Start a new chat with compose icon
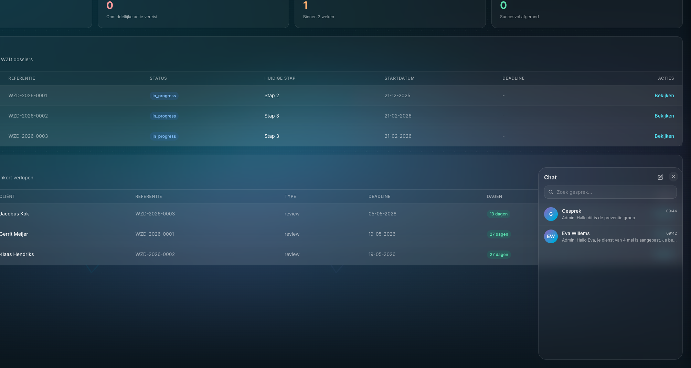Image resolution: width=691 pixels, height=368 pixels. point(660,177)
